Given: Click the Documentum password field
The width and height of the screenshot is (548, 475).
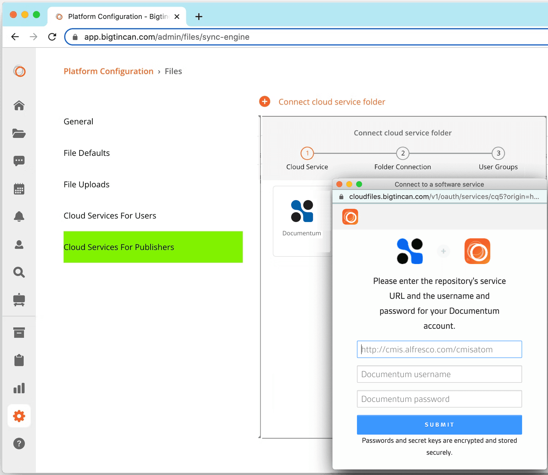Looking at the screenshot, I should click(439, 399).
